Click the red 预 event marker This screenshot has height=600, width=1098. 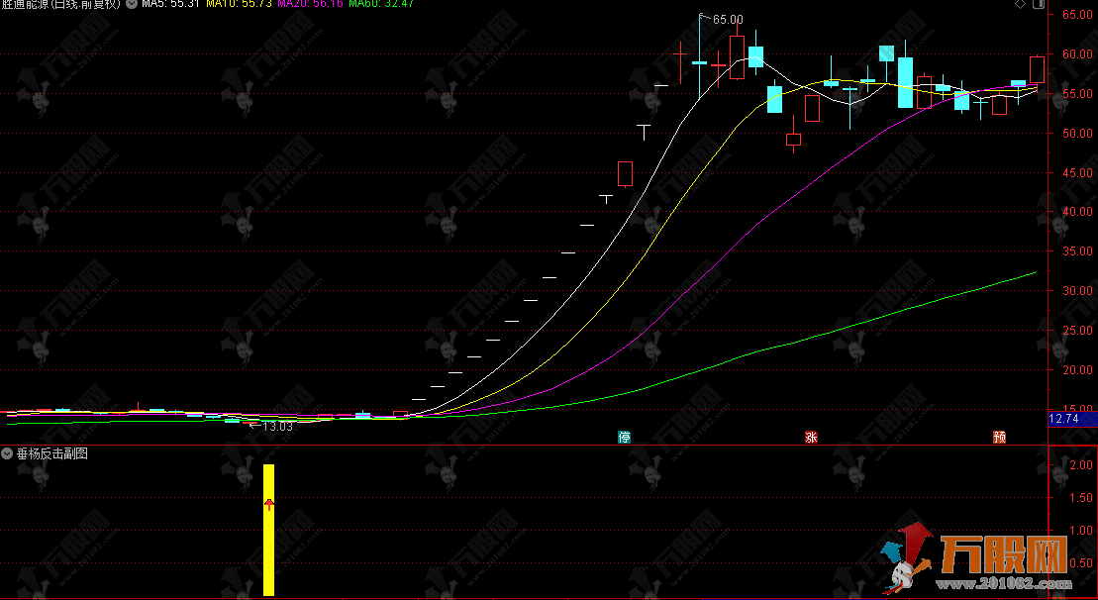999,437
